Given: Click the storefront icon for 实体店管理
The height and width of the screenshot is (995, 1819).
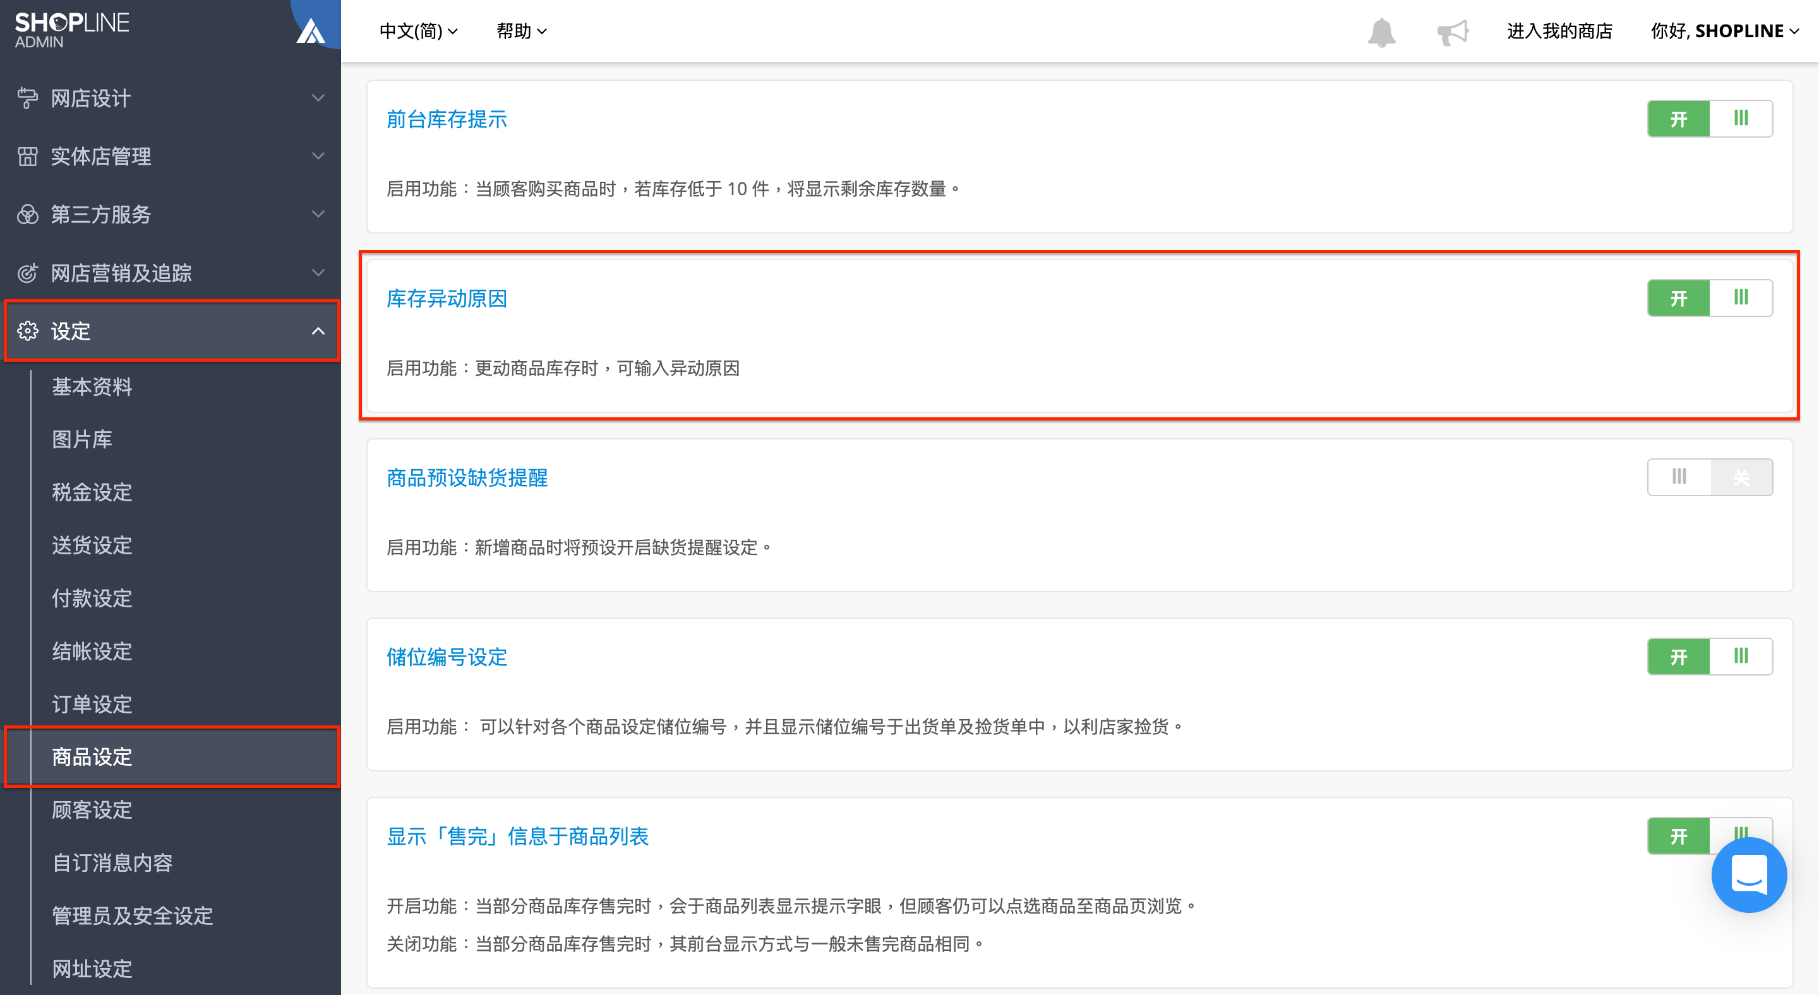Looking at the screenshot, I should click(28, 156).
